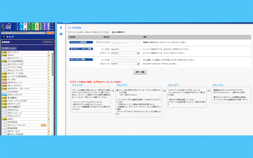The image size is (253, 158).
Task: Clear the search box with the X icon
Action: [x=45, y=33]
